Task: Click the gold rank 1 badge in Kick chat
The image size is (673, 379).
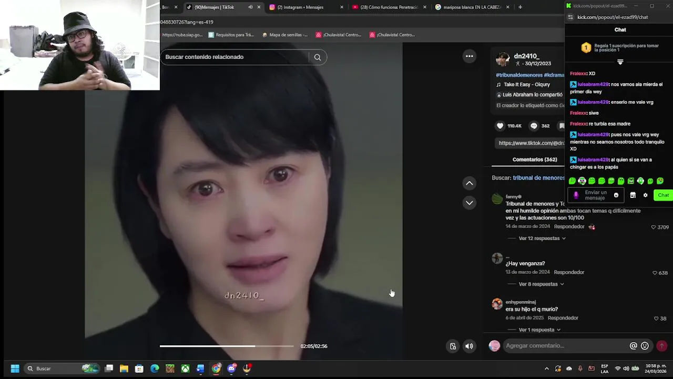Action: pos(586,48)
